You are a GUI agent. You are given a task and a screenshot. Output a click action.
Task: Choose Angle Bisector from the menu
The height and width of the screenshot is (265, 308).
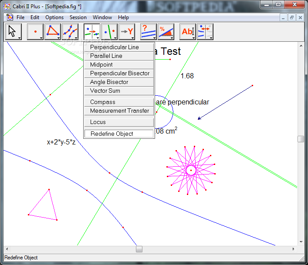coord(119,82)
